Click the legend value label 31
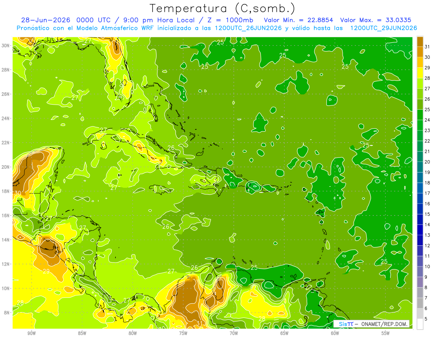437x338 pixels. 428,47
